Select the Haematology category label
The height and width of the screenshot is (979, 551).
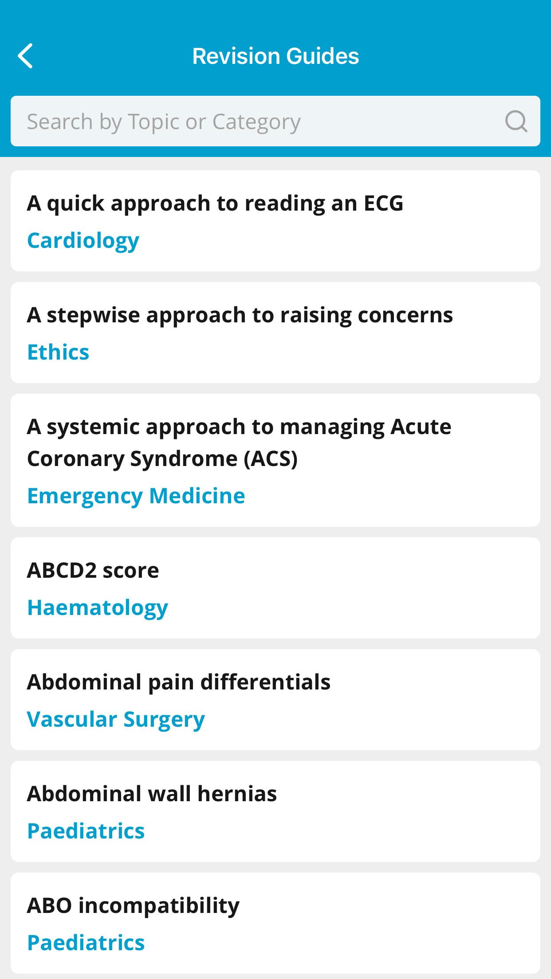[98, 607]
